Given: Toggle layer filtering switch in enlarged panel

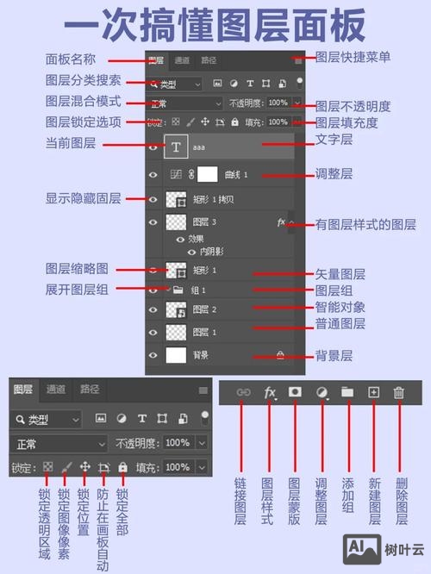Looking at the screenshot, I should coord(205,418).
